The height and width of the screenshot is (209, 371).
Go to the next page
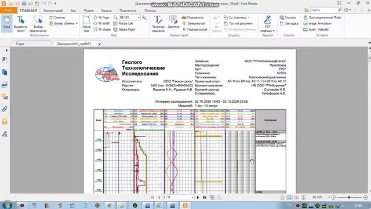click(198, 197)
